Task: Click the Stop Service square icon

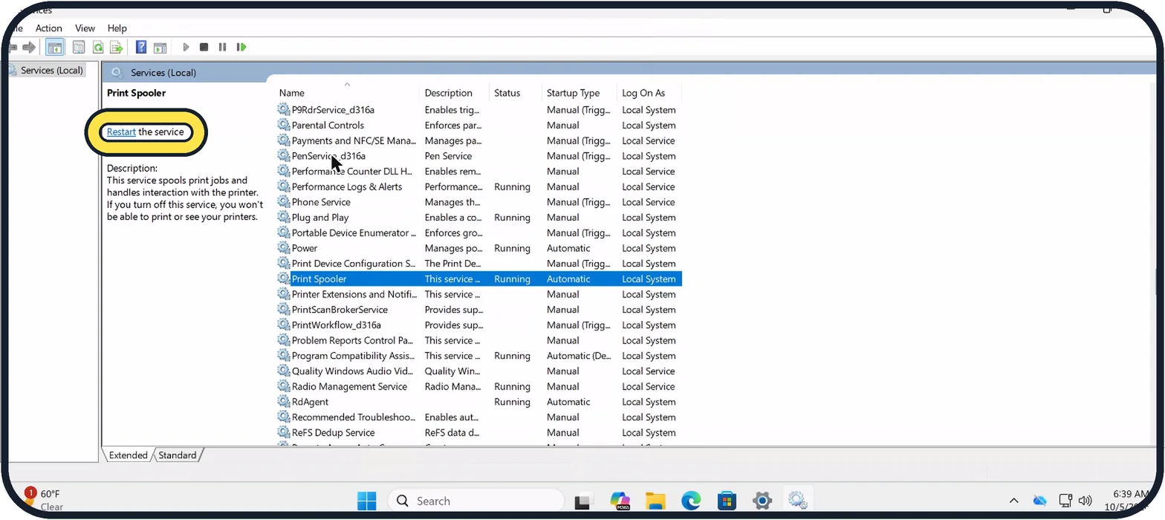Action: click(x=204, y=48)
